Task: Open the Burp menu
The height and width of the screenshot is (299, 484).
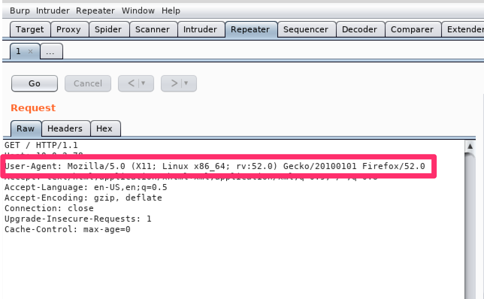Action: [20, 11]
